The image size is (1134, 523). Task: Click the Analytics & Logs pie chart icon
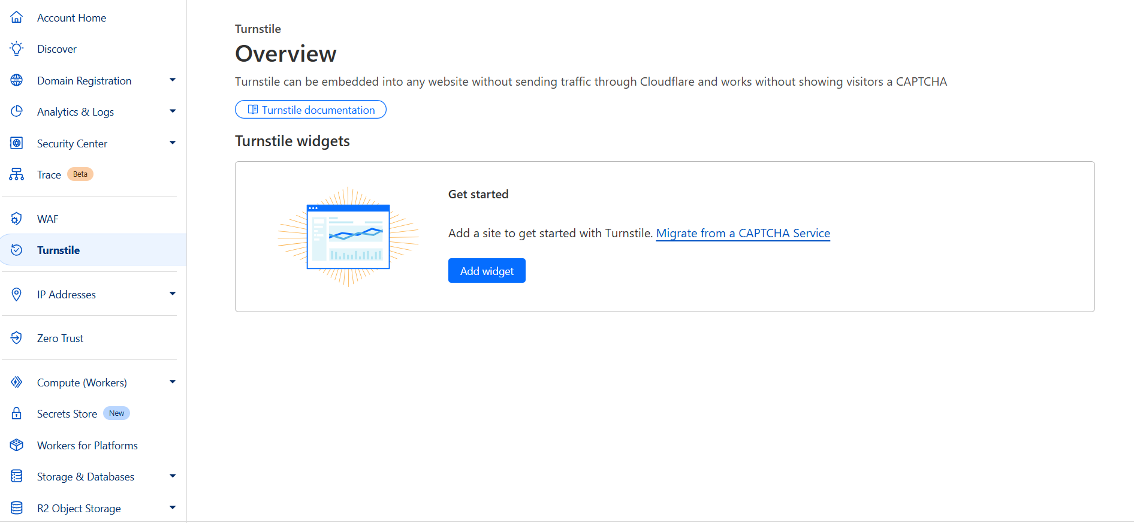tap(17, 111)
